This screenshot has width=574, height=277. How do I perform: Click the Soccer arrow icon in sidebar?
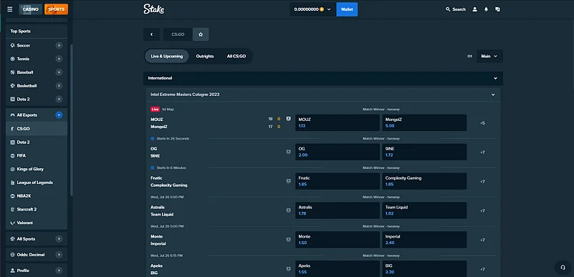pyautogui.click(x=59, y=45)
